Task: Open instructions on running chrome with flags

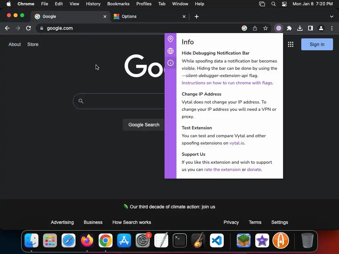Action: (x=227, y=83)
